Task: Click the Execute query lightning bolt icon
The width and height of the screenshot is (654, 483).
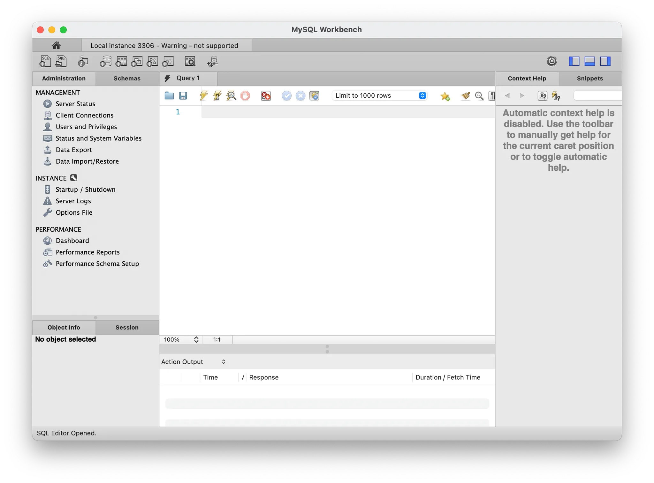Action: [203, 96]
